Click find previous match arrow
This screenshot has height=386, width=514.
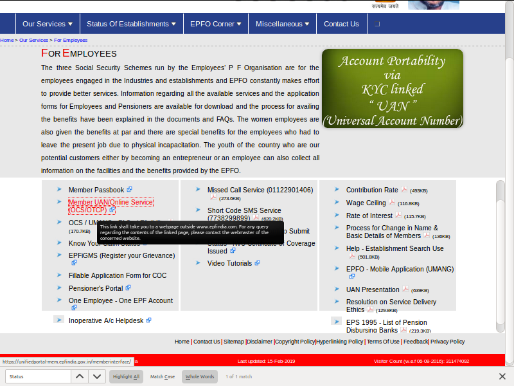(79, 376)
